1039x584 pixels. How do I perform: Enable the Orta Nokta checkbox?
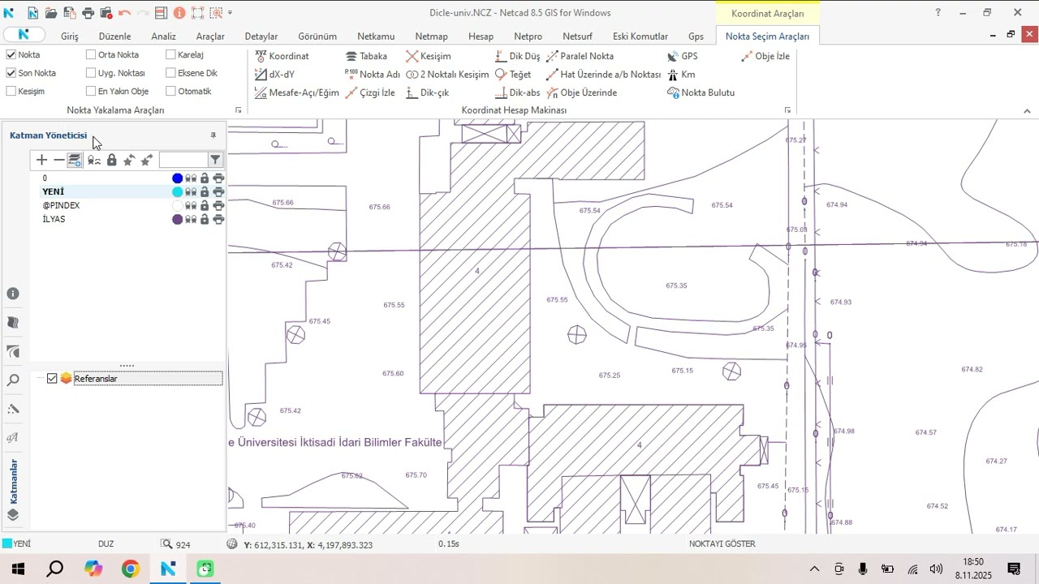91,55
